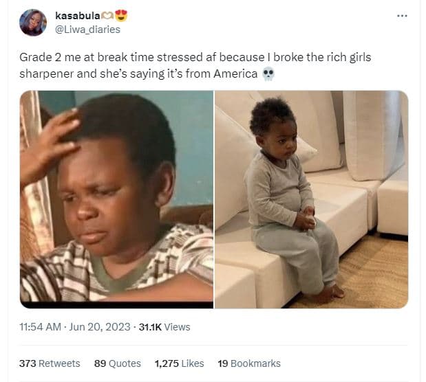
Task: Show the 1,275 Likes list
Action: pos(179,363)
